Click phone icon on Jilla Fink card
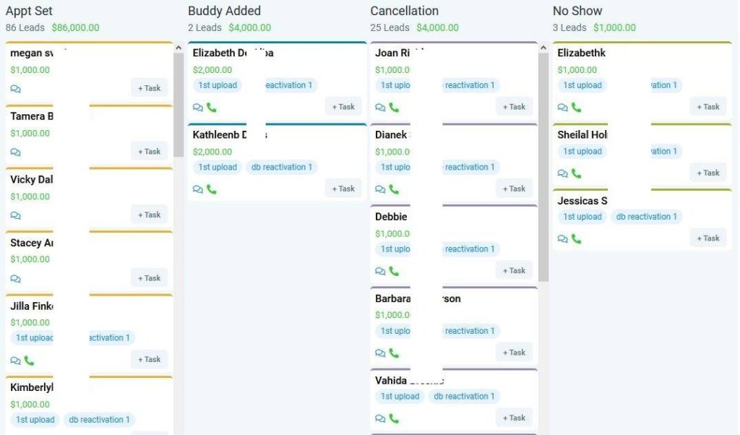Image resolution: width=740 pixels, height=435 pixels. [x=29, y=361]
